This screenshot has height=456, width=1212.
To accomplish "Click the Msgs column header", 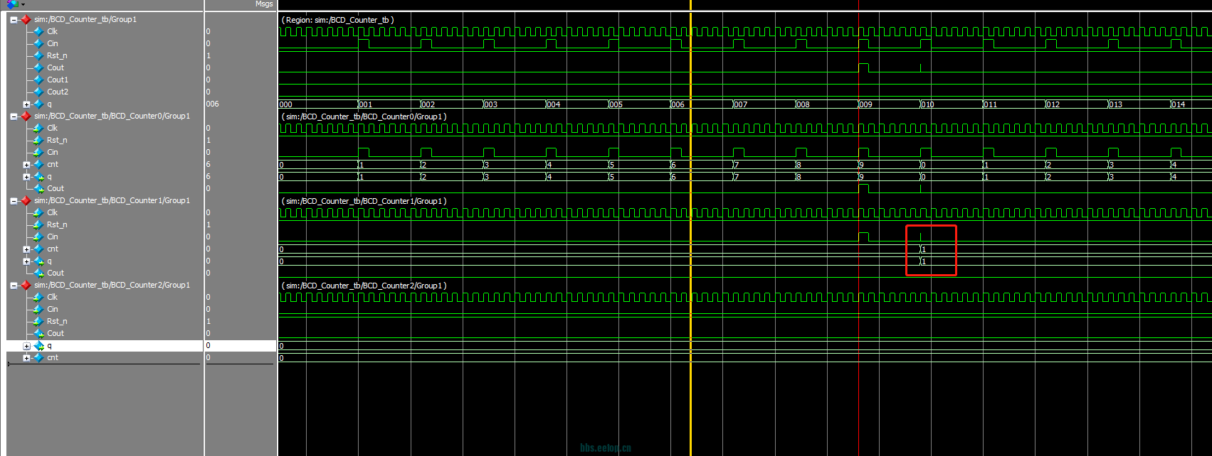I will [264, 4].
